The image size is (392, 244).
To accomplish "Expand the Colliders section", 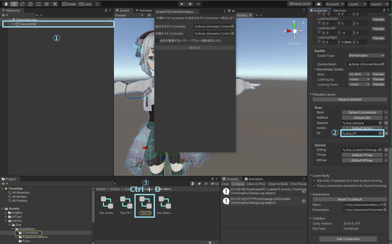I will tap(311, 218).
